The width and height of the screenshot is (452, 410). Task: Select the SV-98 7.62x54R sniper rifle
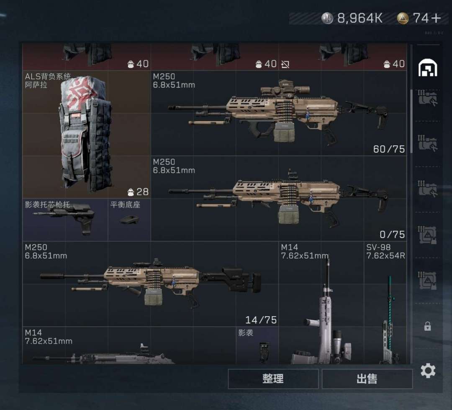pos(385,303)
